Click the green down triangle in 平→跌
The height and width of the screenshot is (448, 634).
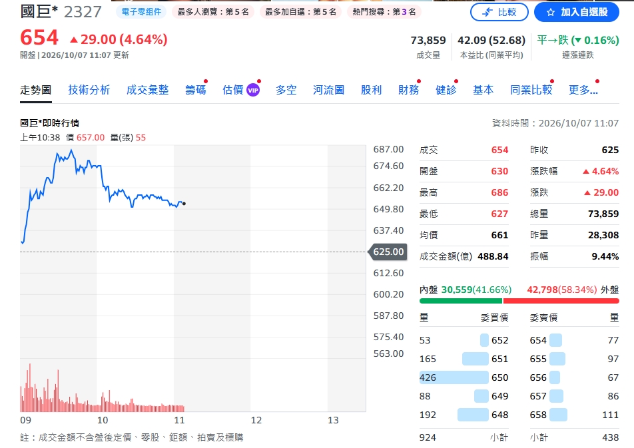[577, 41]
